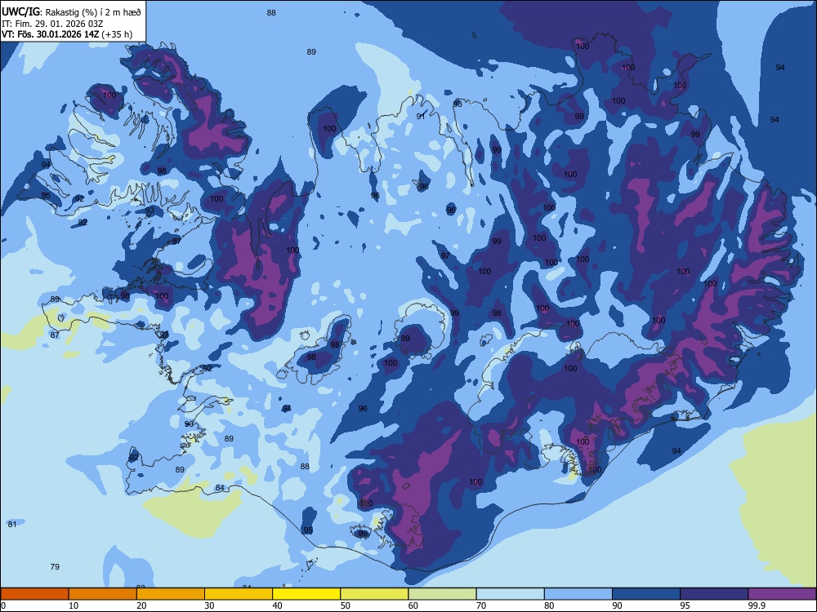This screenshot has height=612, width=817.
Task: Click the '81' humidity value on the map
Action: (12, 525)
